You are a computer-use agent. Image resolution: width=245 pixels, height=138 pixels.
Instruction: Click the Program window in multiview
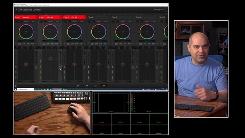(149, 102)
